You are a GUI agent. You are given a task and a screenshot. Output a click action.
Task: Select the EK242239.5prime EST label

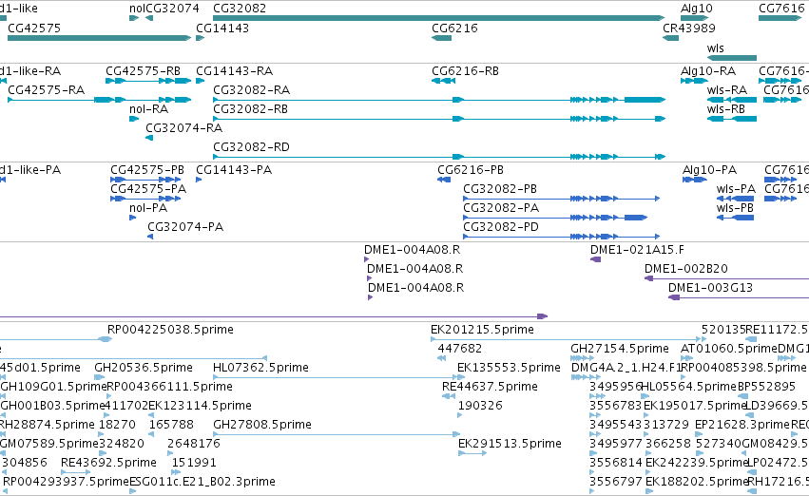pos(696,463)
